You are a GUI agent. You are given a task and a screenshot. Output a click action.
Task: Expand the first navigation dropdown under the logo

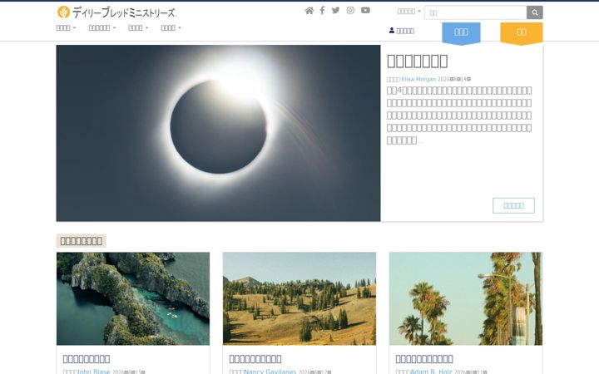(66, 28)
